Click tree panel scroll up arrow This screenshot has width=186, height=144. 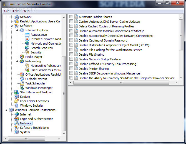coord(64,17)
